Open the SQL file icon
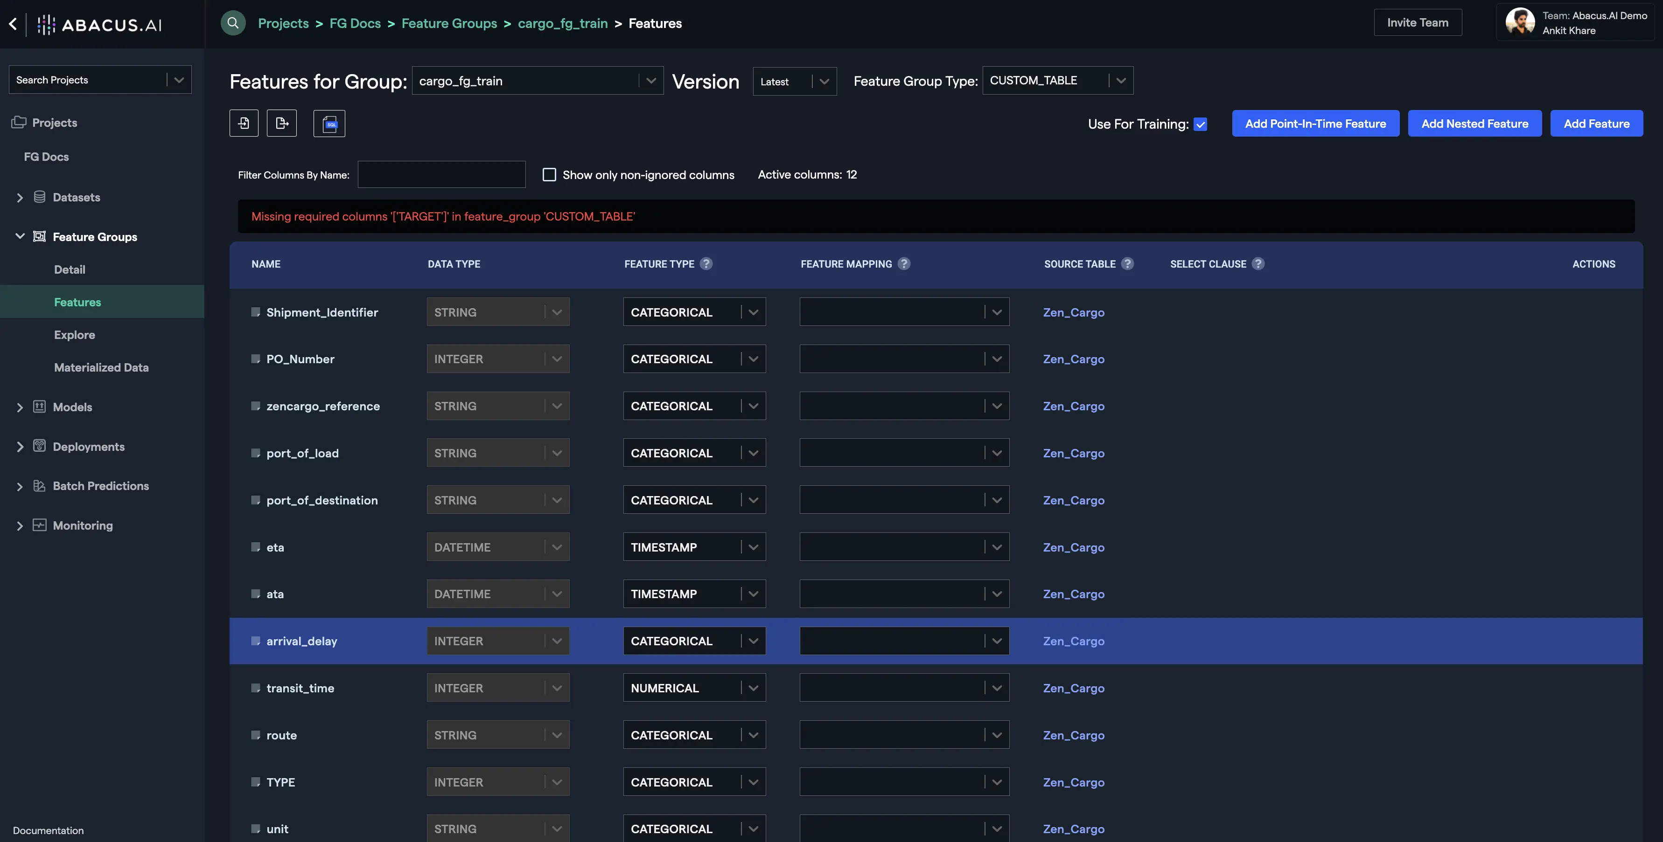Screen dimensions: 1663x842 pyautogui.click(x=329, y=123)
